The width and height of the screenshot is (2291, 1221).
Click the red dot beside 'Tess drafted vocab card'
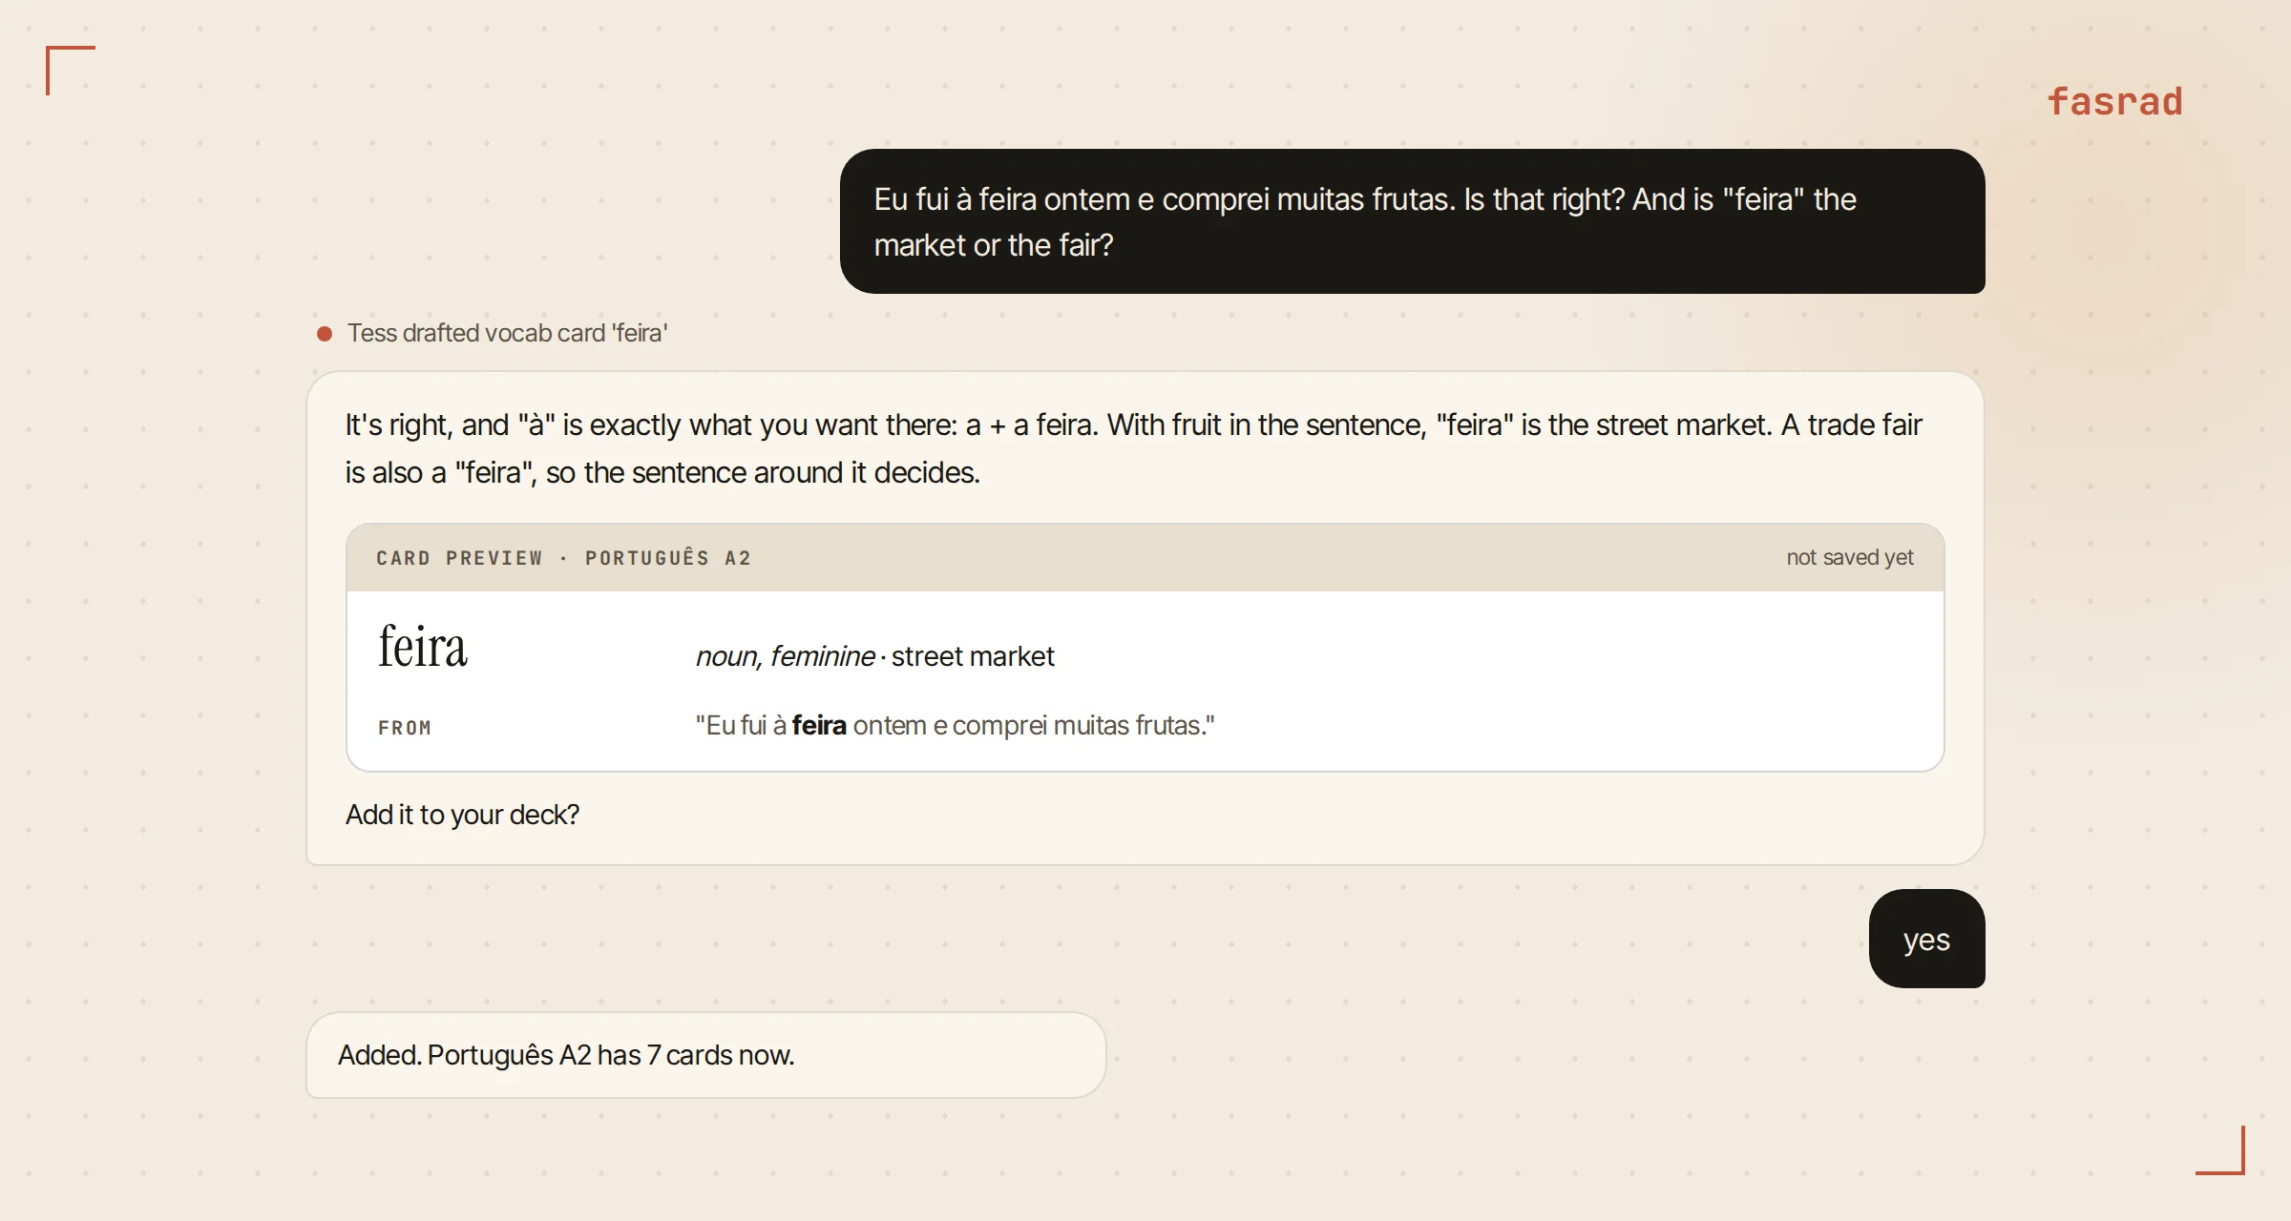[x=325, y=334]
